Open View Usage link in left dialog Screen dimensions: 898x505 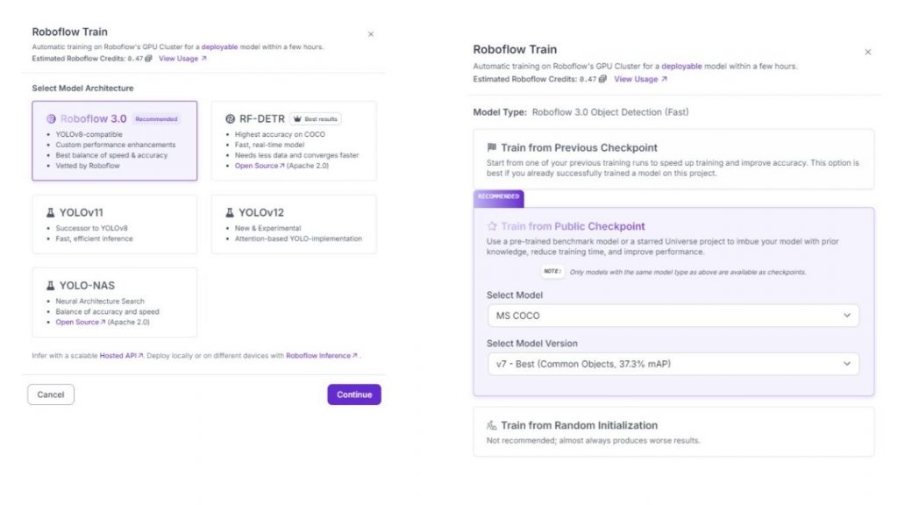pos(182,59)
